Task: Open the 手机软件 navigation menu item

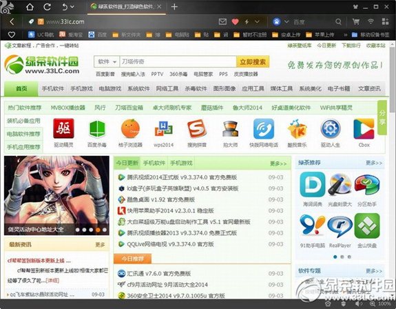Action: click(53, 88)
